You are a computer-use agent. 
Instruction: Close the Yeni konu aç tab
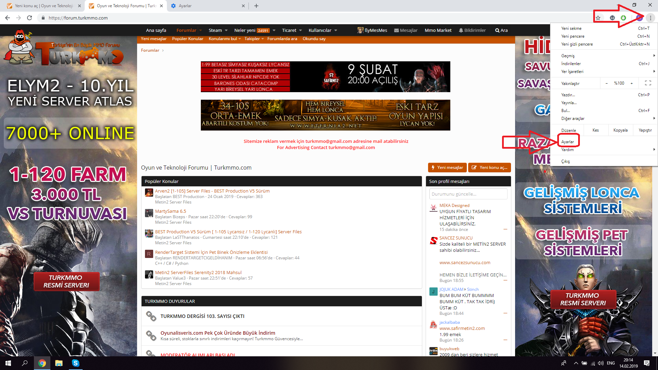coord(80,6)
